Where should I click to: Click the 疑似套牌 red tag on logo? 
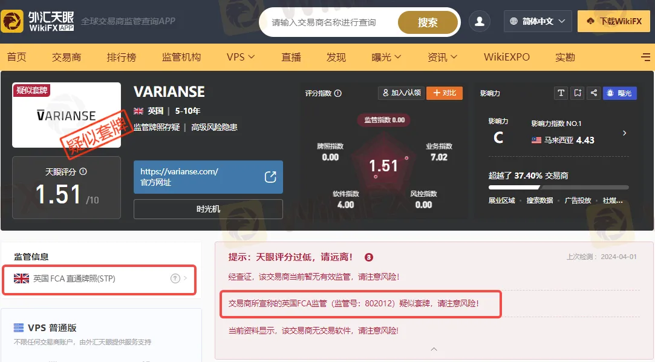(x=31, y=90)
